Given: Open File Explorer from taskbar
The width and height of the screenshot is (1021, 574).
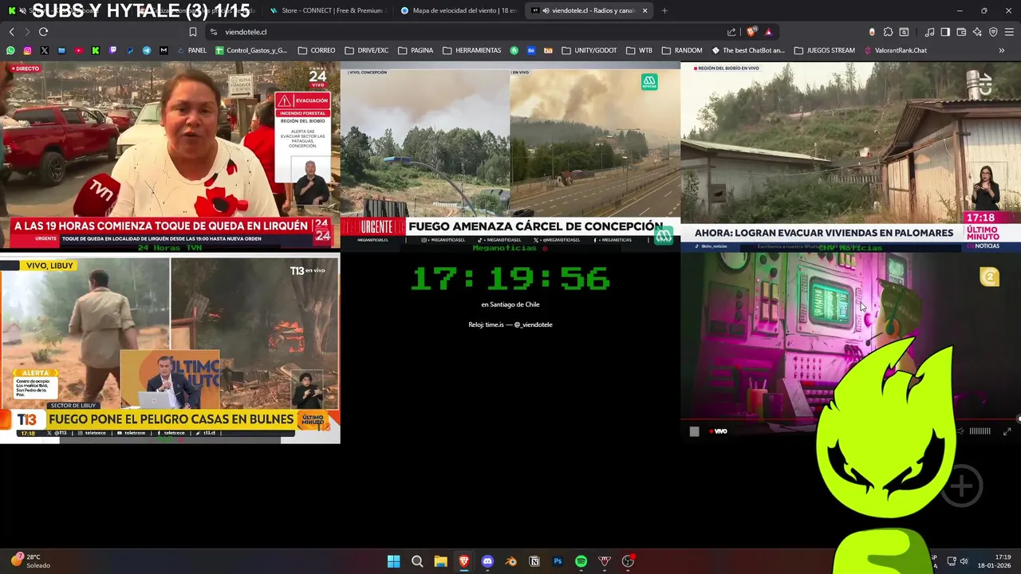Looking at the screenshot, I should click(x=440, y=561).
